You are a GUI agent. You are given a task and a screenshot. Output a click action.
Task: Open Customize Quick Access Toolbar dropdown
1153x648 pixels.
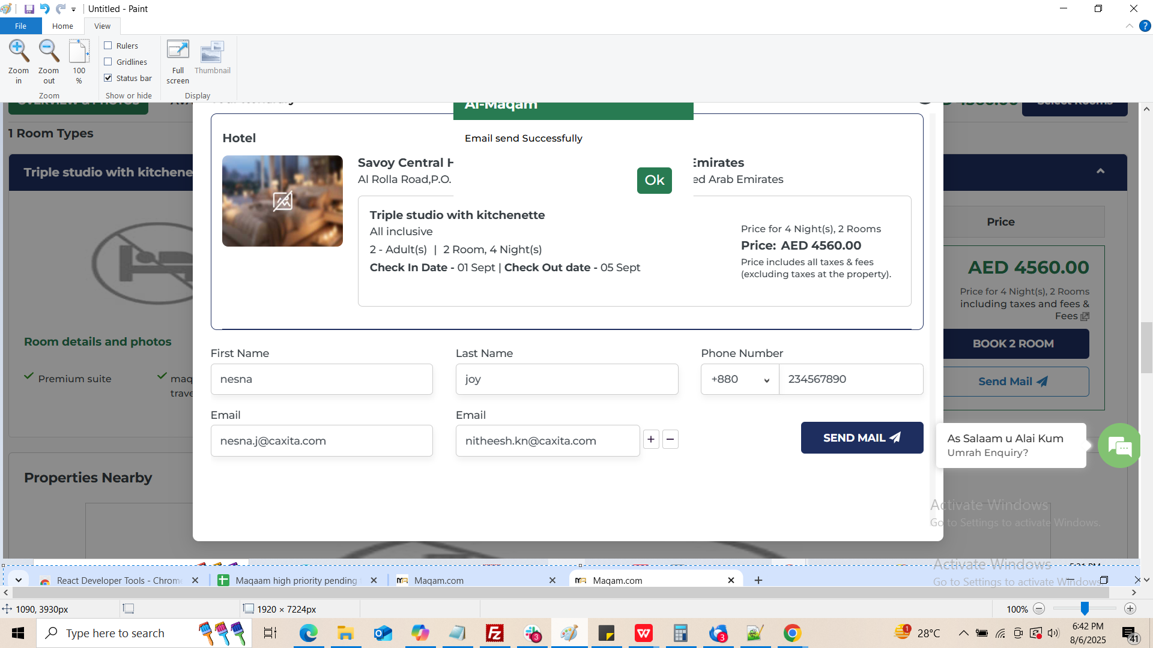pos(74,10)
